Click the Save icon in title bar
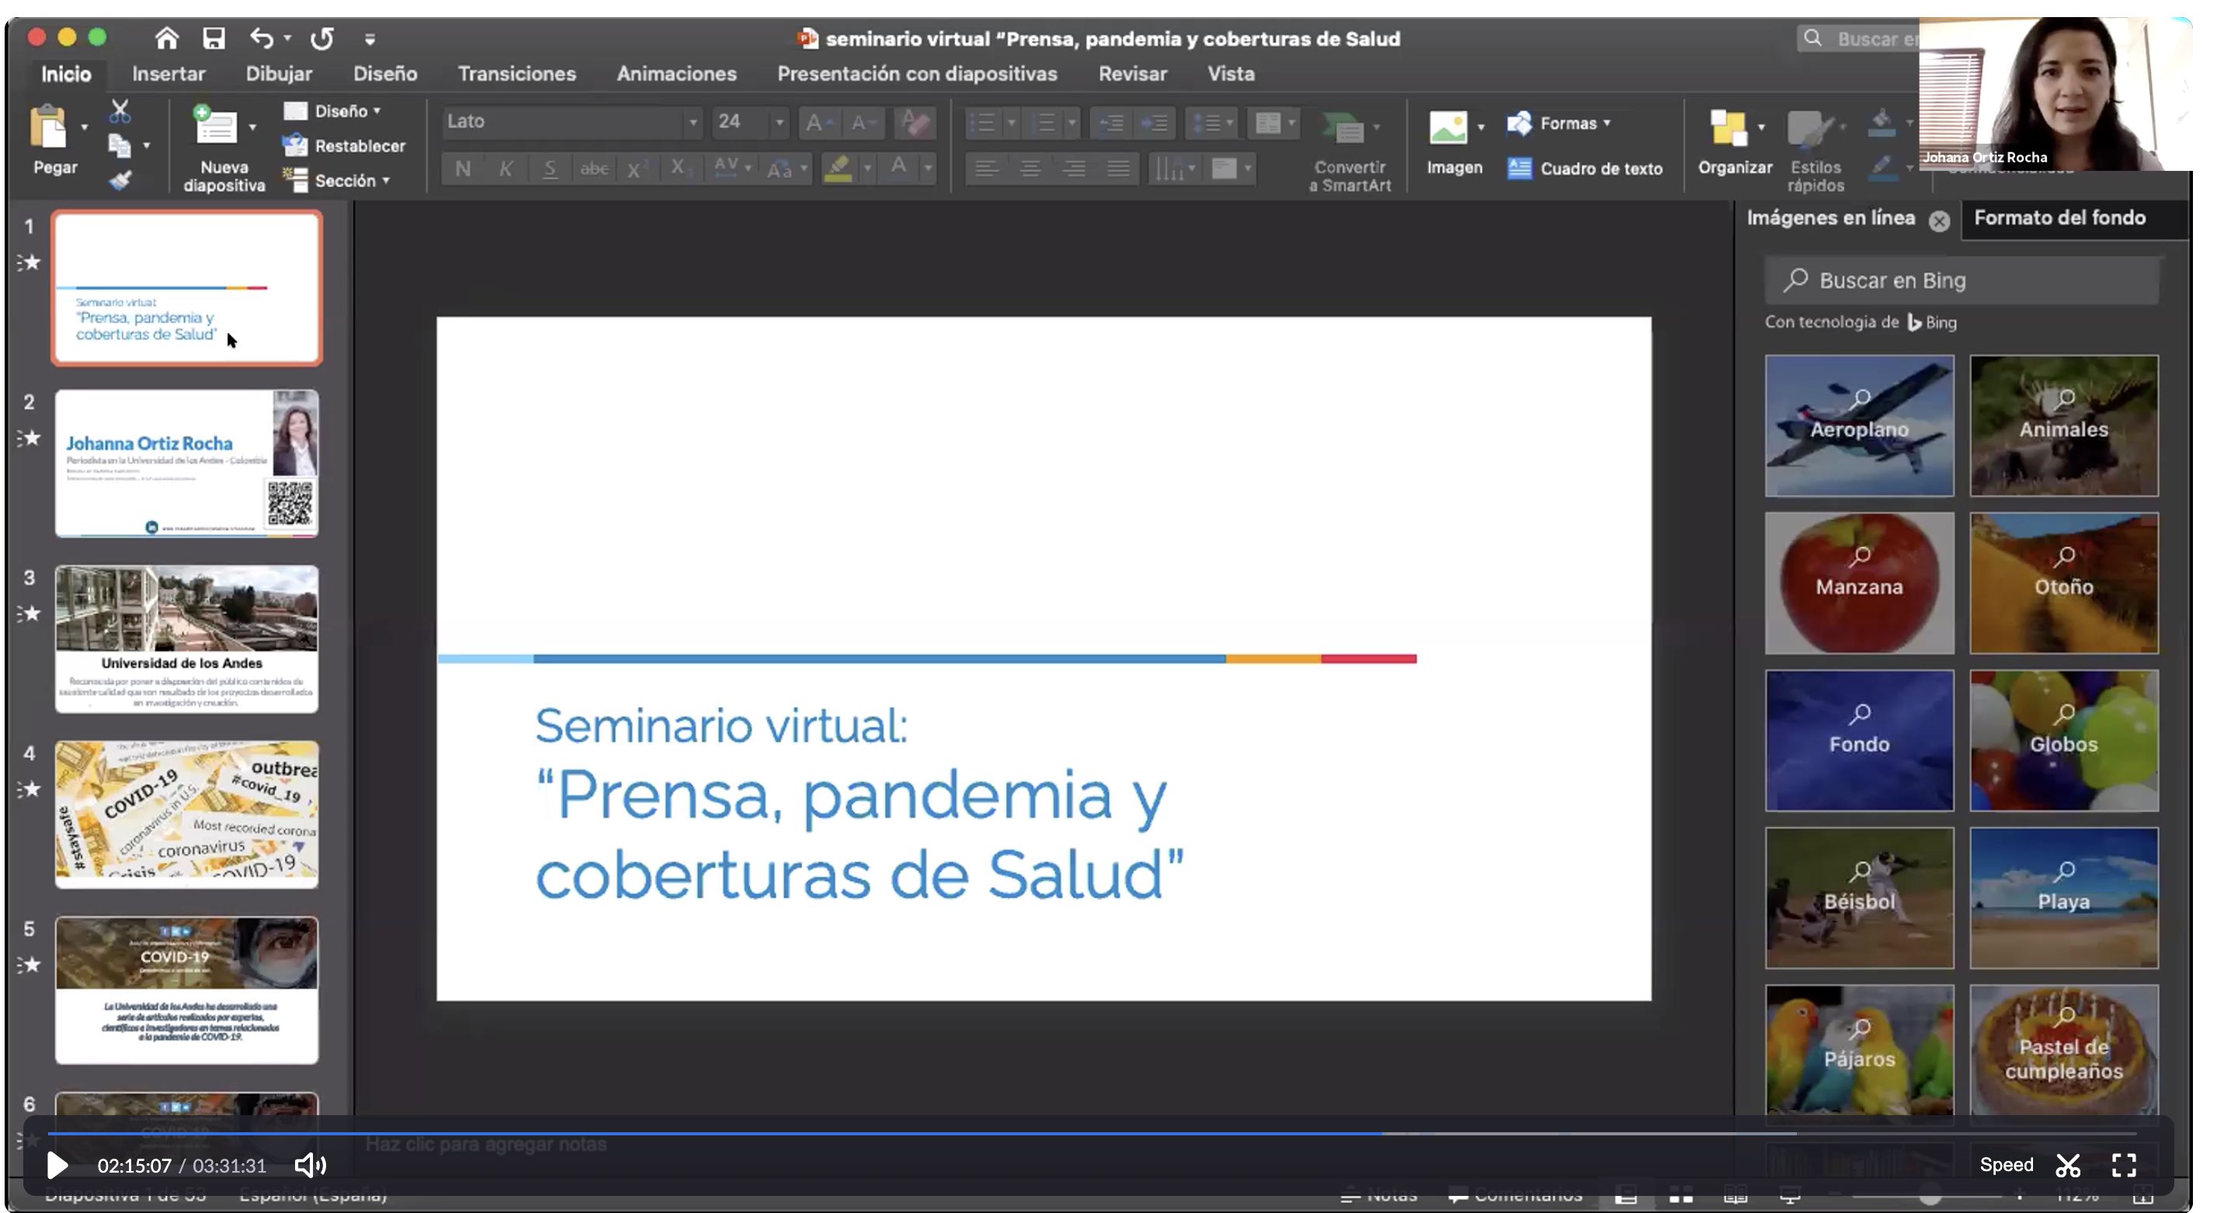 coord(214,38)
